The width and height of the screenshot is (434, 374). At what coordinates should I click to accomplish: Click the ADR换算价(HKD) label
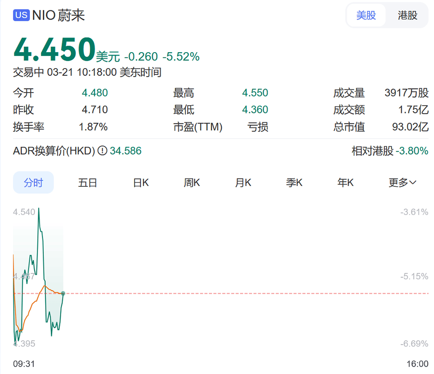(54, 151)
